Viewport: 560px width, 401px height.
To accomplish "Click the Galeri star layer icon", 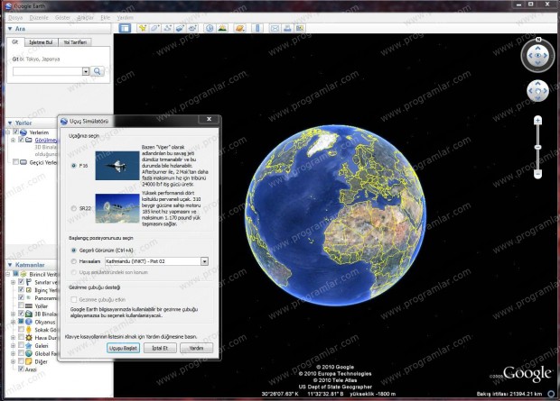I will [29, 345].
